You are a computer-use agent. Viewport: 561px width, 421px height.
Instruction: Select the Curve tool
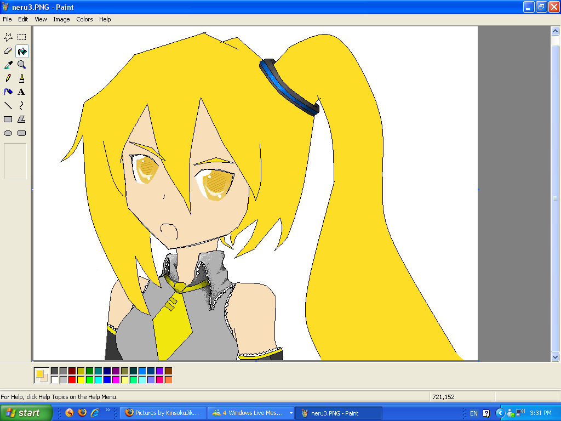click(21, 106)
